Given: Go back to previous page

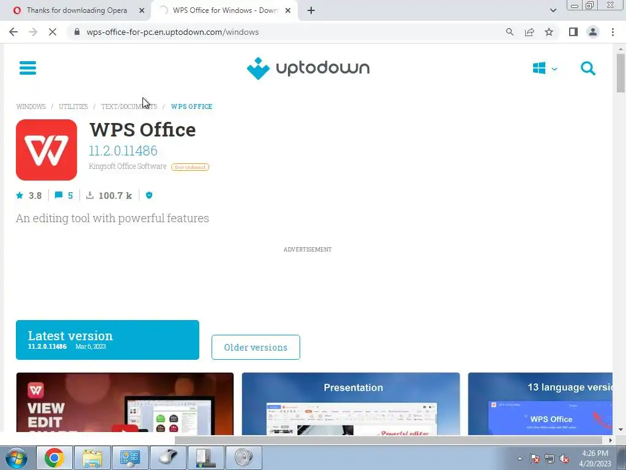Looking at the screenshot, I should (13, 32).
